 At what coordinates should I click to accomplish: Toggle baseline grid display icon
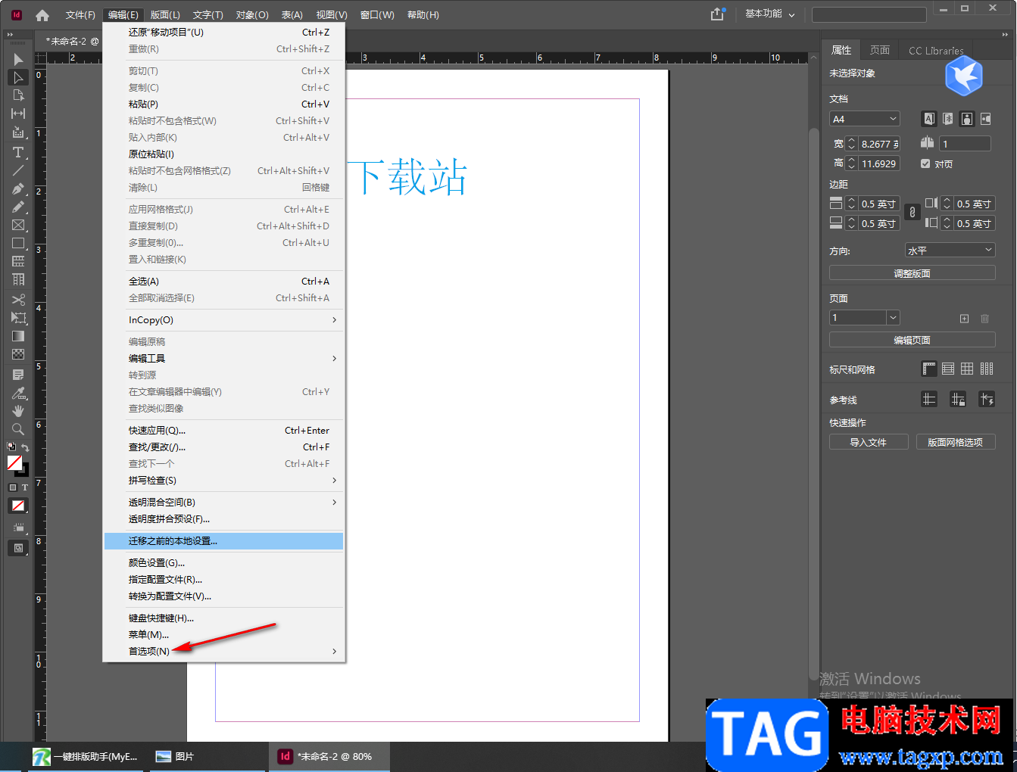(x=948, y=369)
